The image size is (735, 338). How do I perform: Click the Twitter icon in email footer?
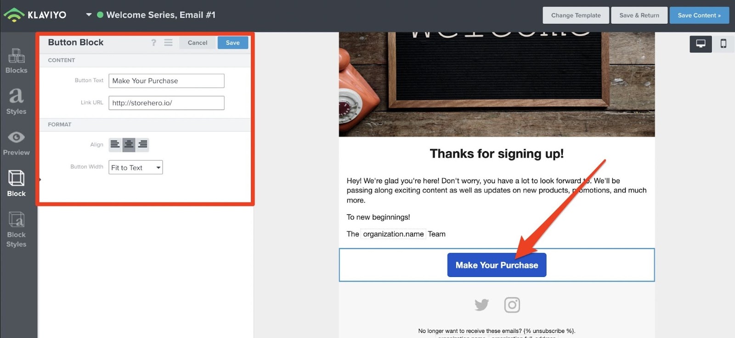(x=481, y=304)
